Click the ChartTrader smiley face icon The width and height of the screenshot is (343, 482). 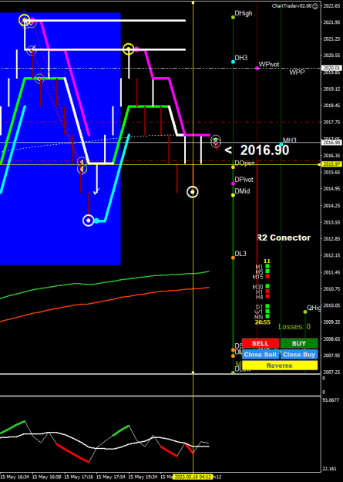pyautogui.click(x=315, y=6)
